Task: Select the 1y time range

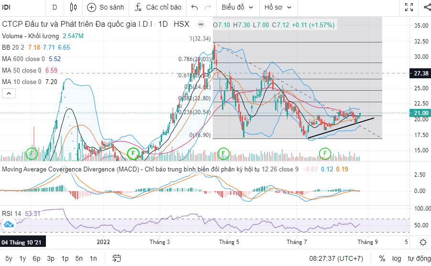Action: pos(22,258)
